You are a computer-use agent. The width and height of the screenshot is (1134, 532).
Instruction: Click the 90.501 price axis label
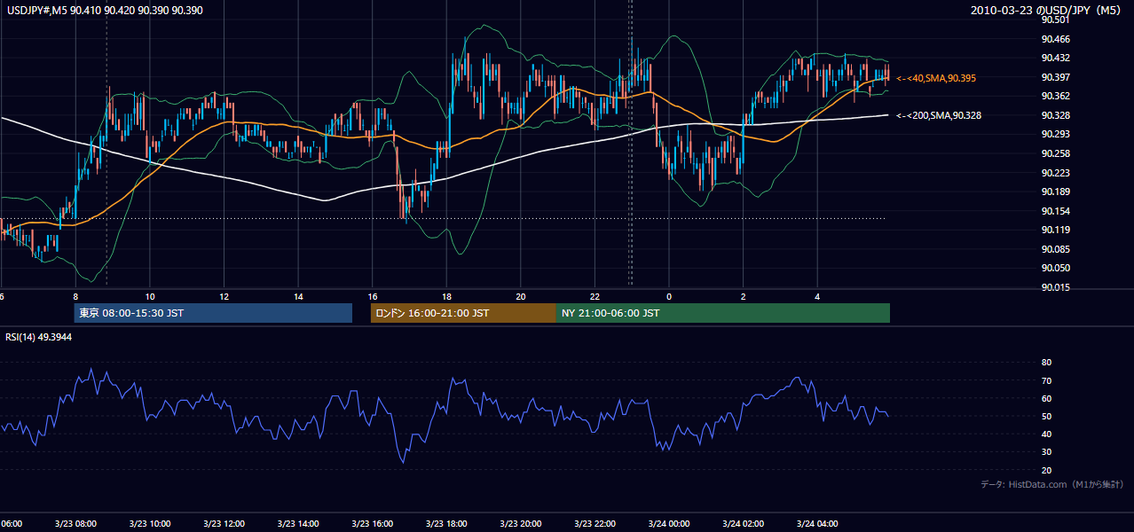coord(1055,20)
